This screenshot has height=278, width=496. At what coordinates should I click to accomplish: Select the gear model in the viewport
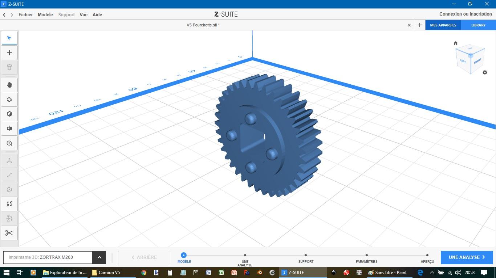pos(268,135)
